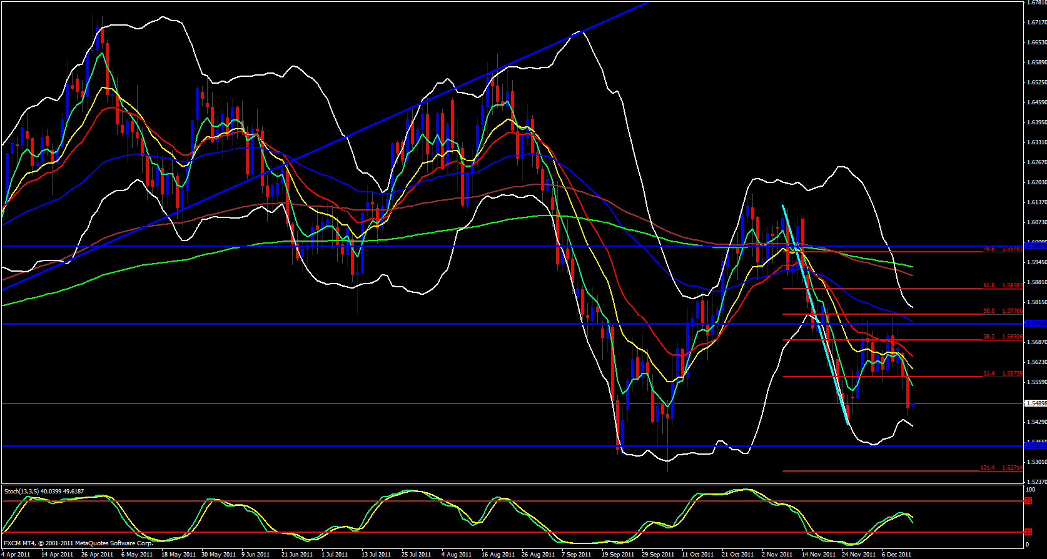Click the 7 Sep 2011 date label
This screenshot has width=1047, height=559.
coord(576,555)
